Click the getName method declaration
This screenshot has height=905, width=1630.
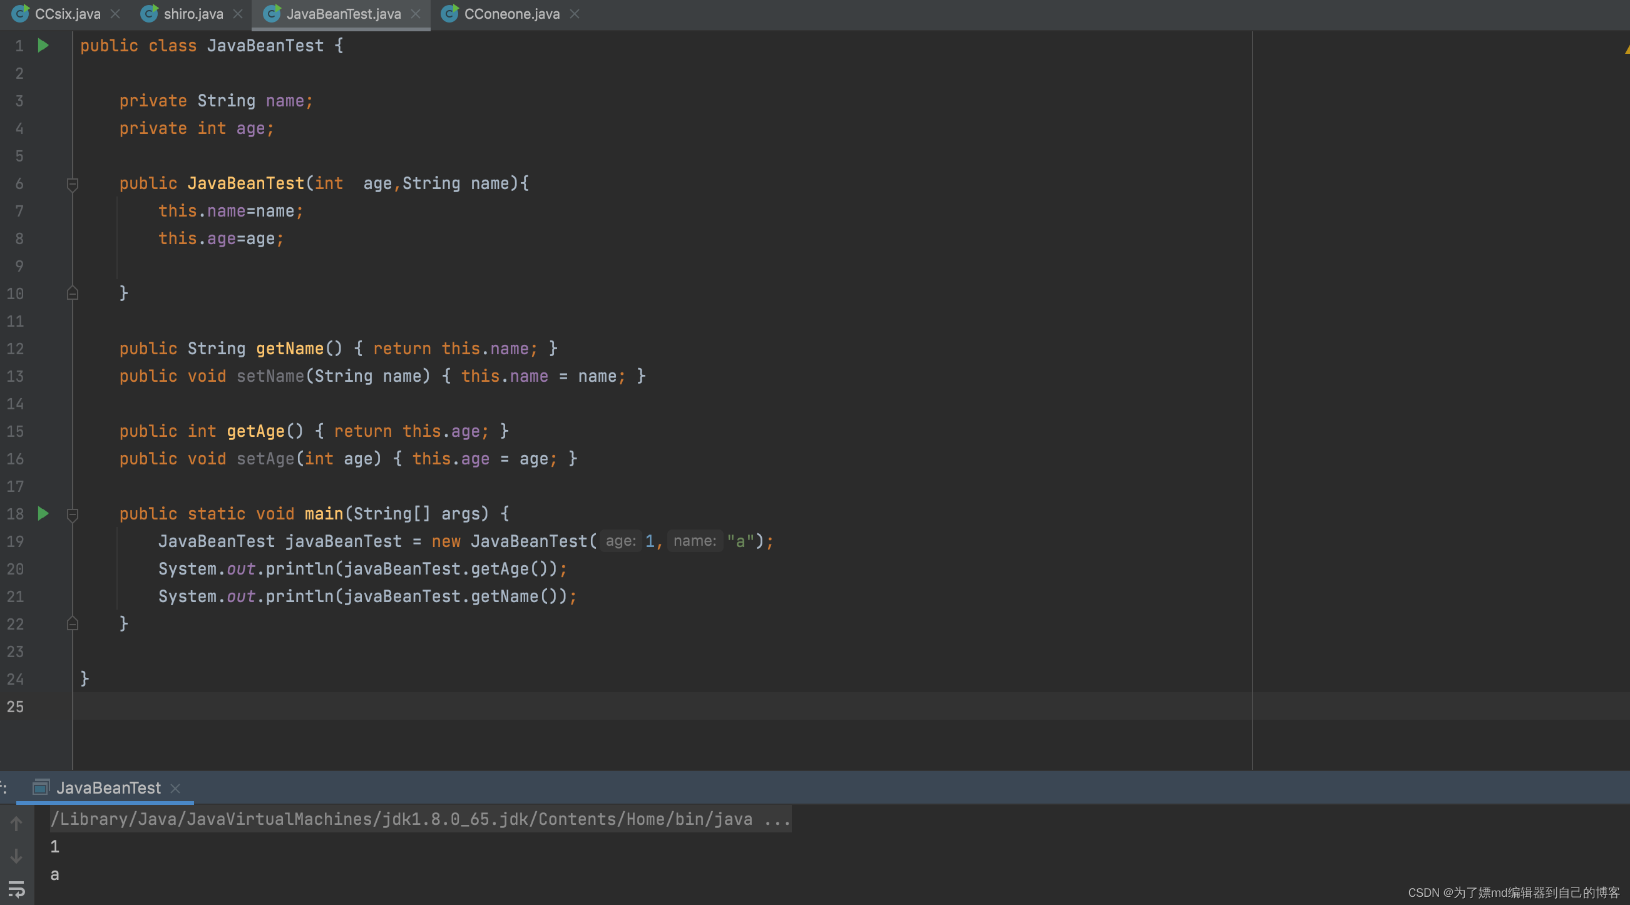click(290, 349)
